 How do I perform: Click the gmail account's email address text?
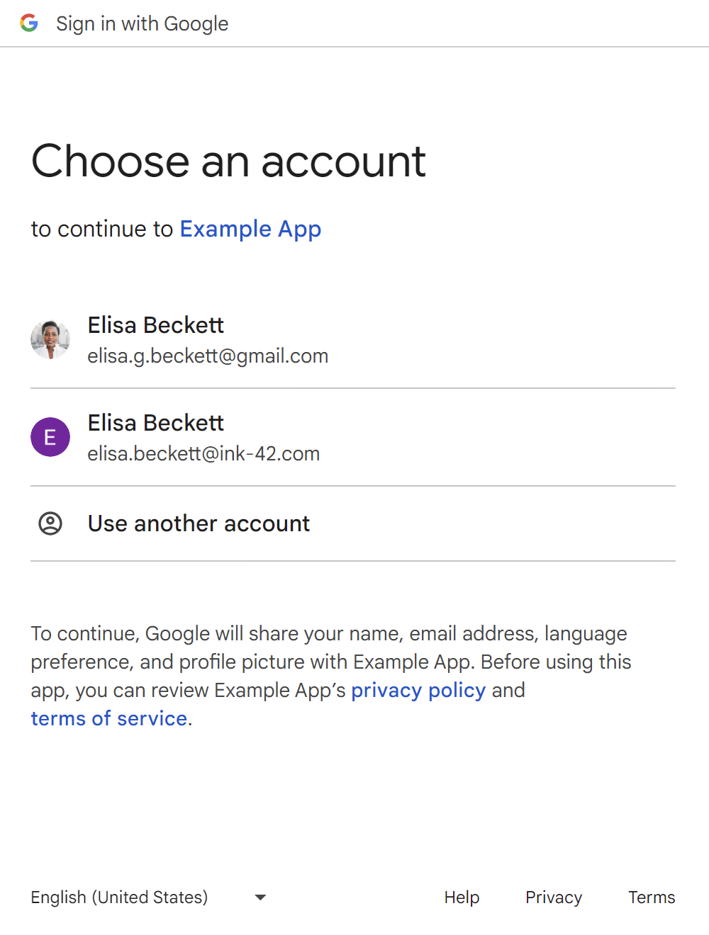point(208,356)
